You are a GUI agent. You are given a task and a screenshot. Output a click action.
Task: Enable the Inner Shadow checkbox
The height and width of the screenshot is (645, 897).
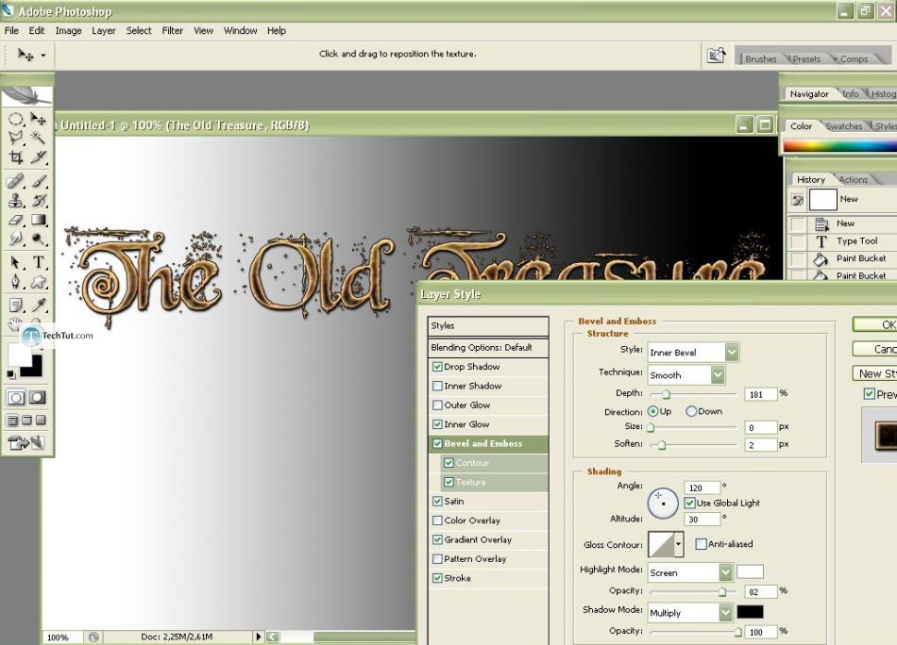coord(437,386)
